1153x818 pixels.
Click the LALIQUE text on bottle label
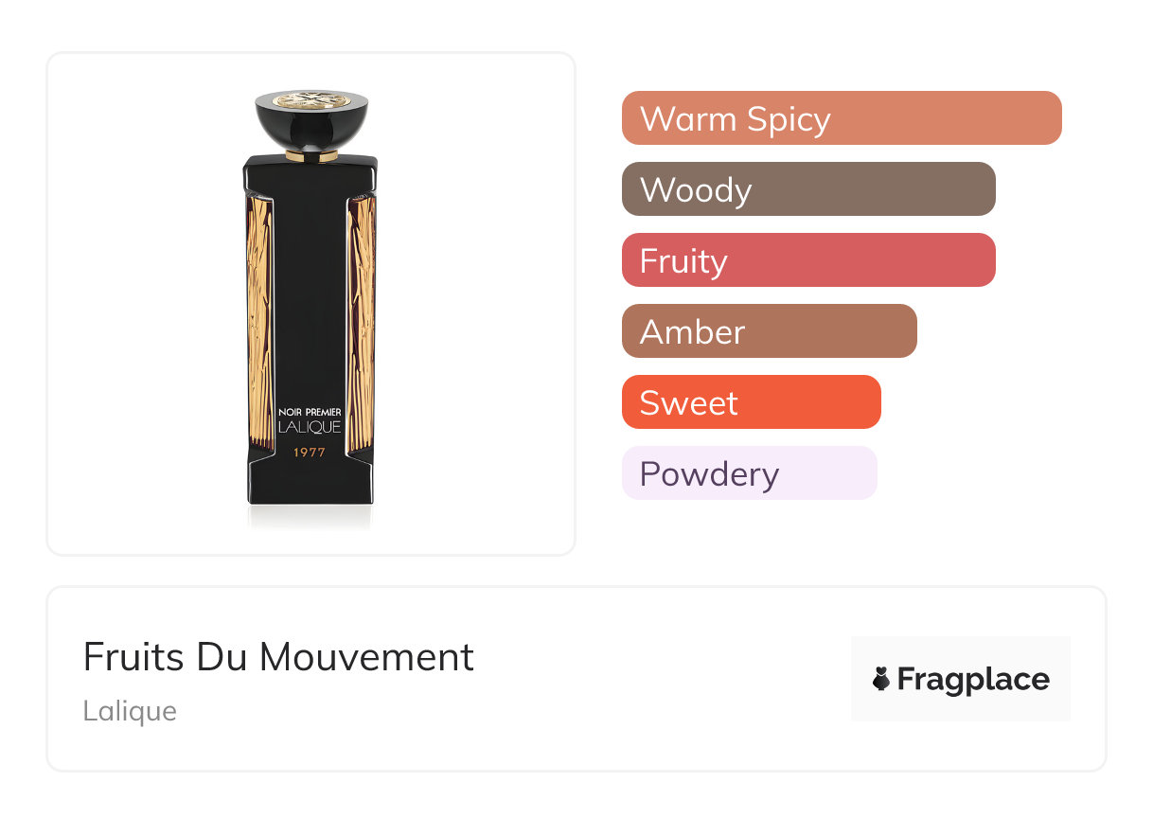point(310,429)
